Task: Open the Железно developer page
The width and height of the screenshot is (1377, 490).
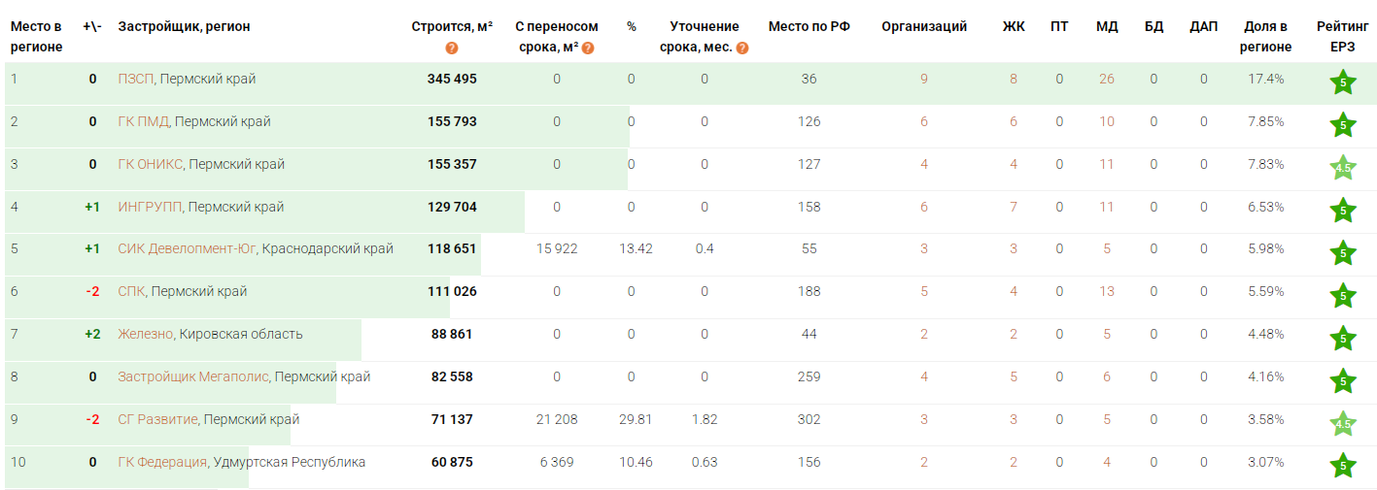Action: pos(145,334)
